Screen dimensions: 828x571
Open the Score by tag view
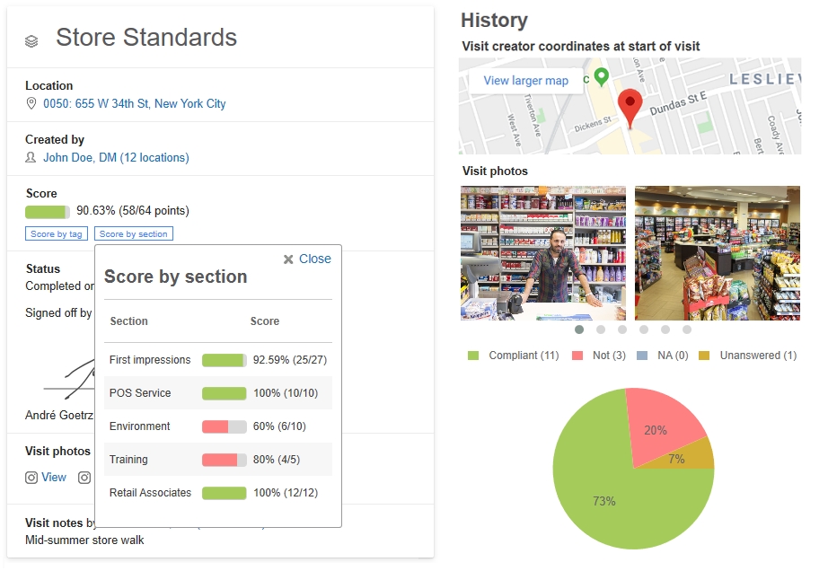(56, 233)
